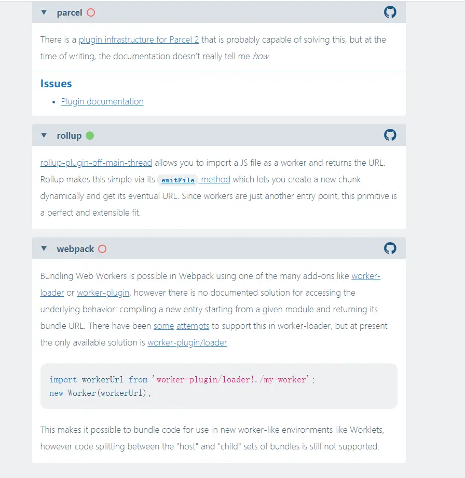Collapse the rollup section triangle
The height and width of the screenshot is (478, 465).
[44, 136]
